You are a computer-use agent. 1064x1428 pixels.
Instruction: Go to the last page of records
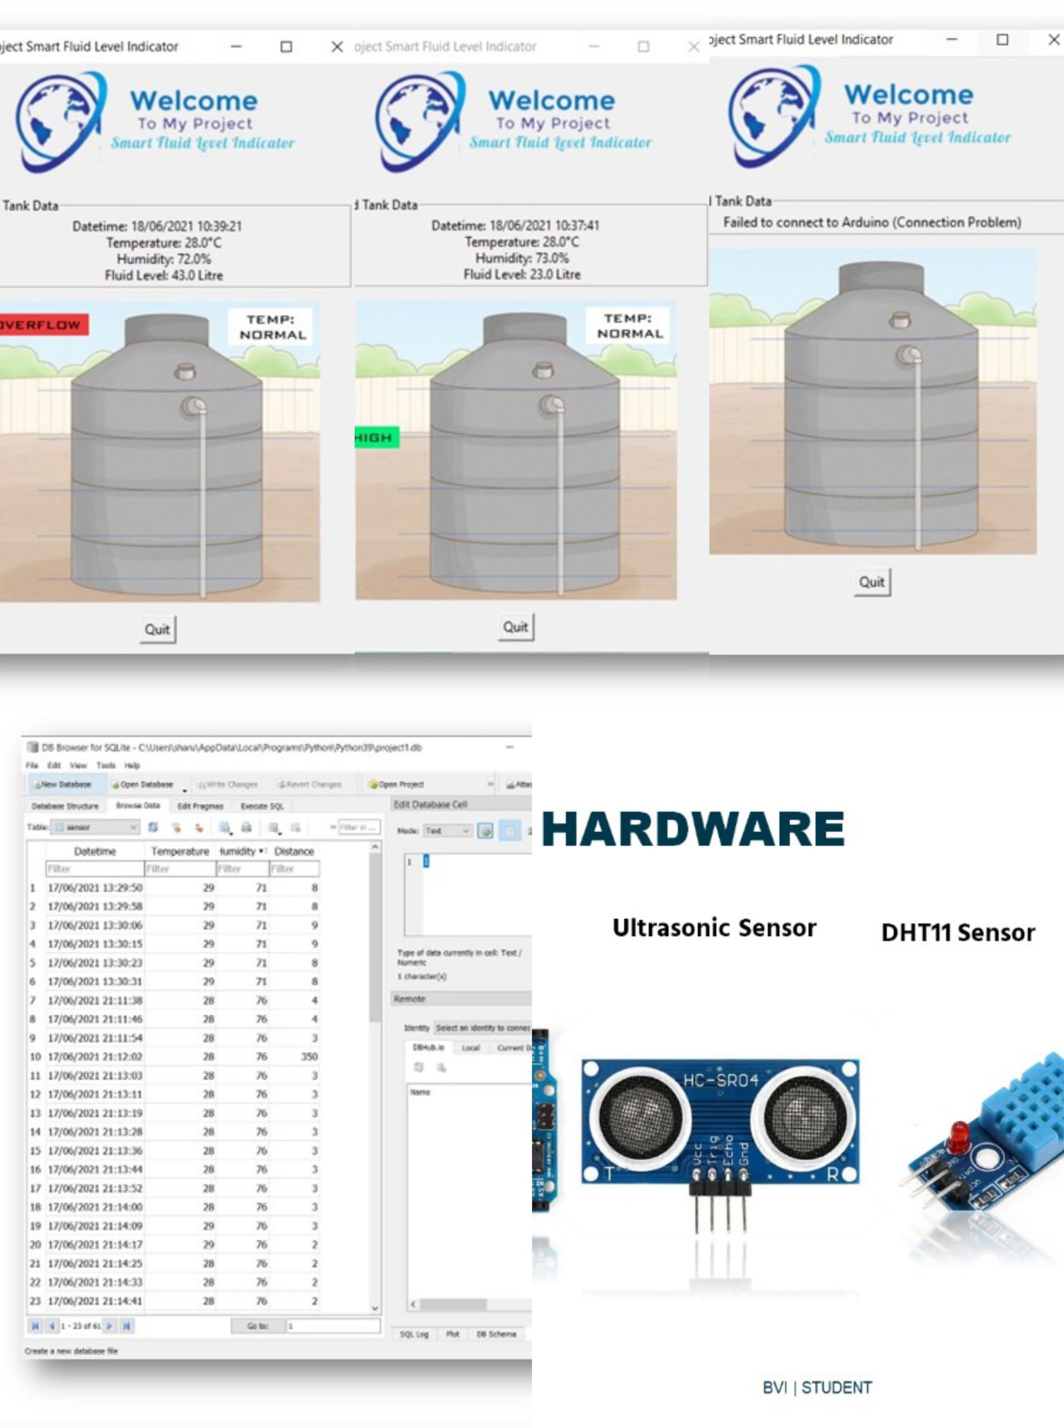point(127,1325)
